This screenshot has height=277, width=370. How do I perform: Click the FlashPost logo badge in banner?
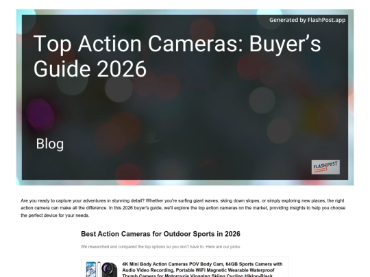coord(325,167)
